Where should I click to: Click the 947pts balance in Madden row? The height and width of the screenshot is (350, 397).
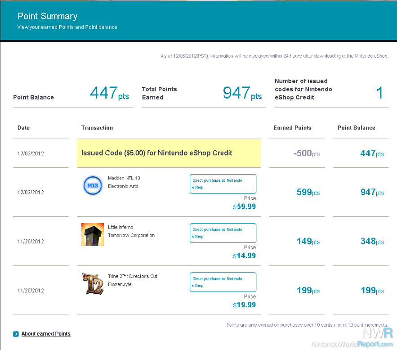[372, 192]
